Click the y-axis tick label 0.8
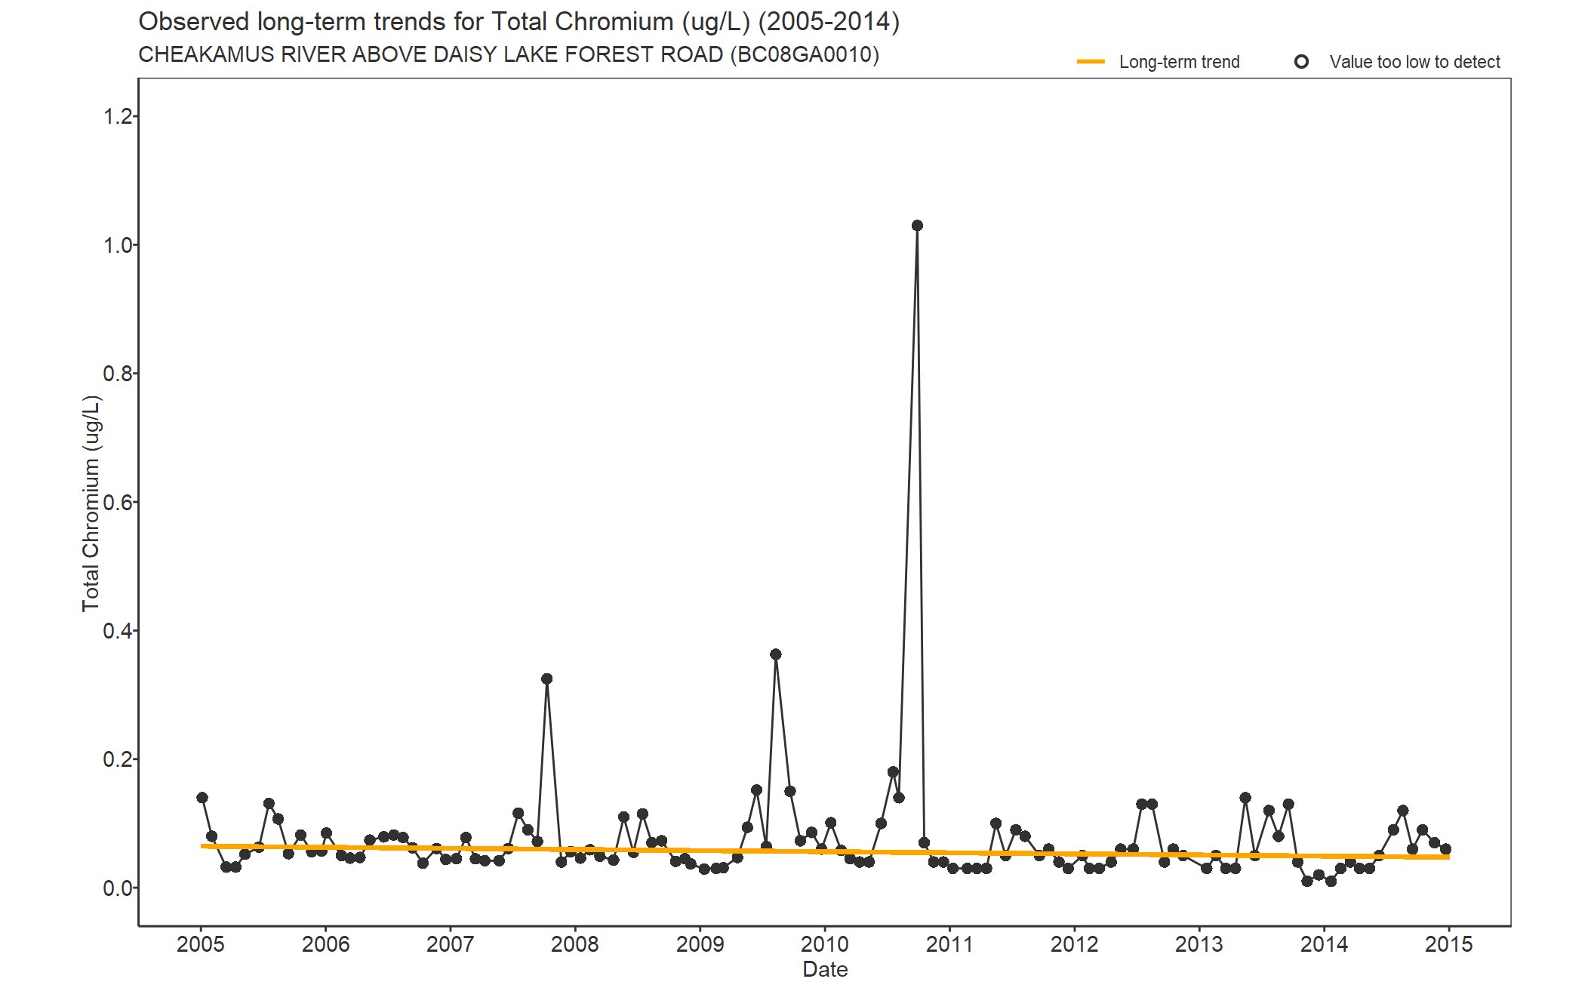 tap(118, 374)
